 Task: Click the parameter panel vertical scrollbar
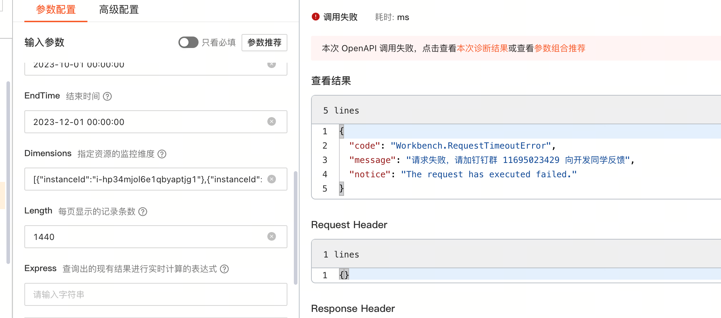[296, 228]
